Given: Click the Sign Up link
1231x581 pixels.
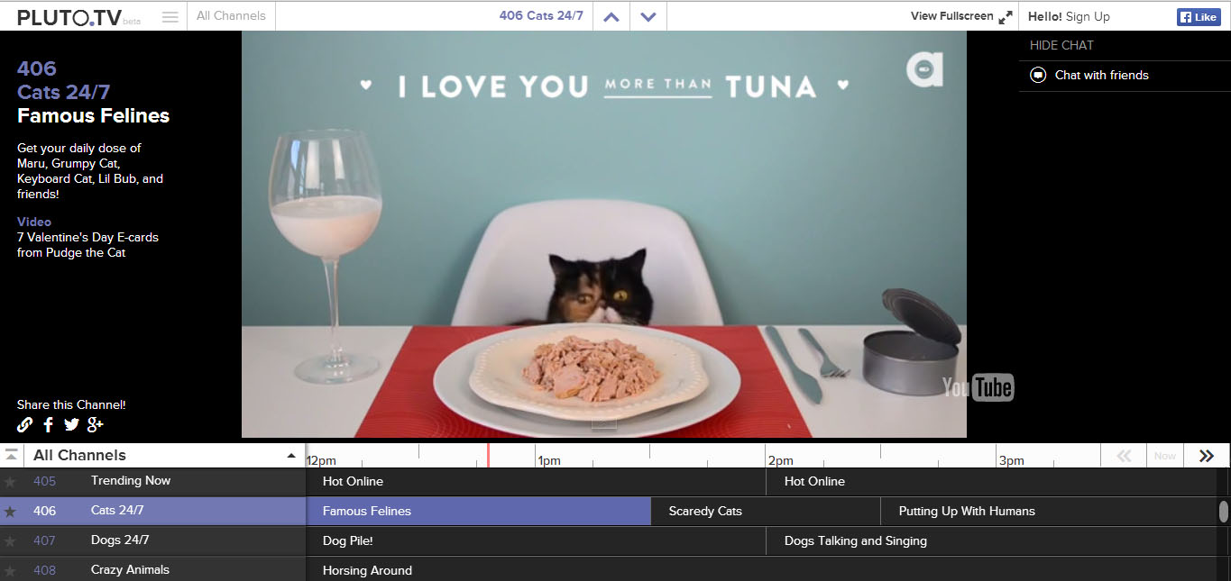Looking at the screenshot, I should 1088,16.
